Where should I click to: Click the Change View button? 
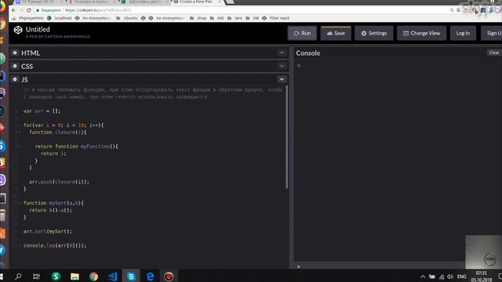click(421, 33)
